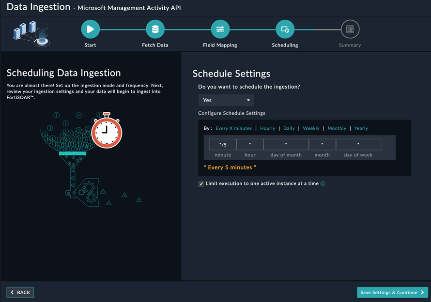Select the Every X minutes schedule option
The image size is (431, 302).
pyautogui.click(x=233, y=128)
